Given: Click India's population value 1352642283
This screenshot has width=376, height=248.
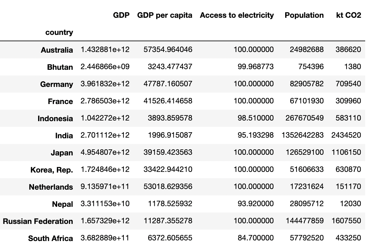Looking at the screenshot, I should [x=302, y=135].
